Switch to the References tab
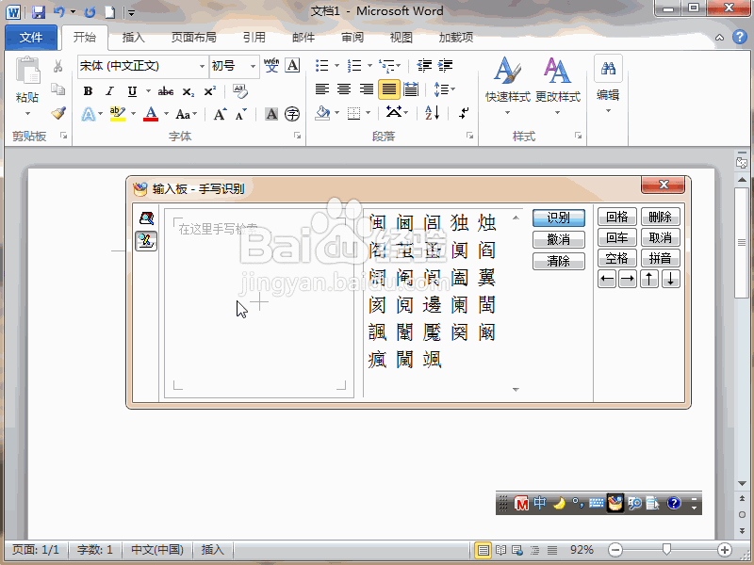Image resolution: width=754 pixels, height=565 pixels. 254,38
